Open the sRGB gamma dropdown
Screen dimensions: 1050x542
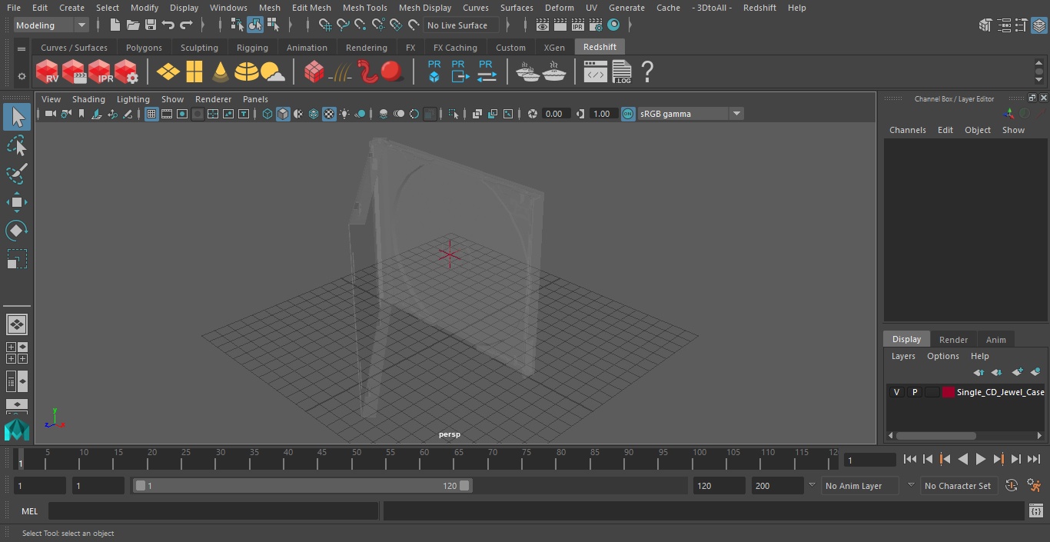pos(736,114)
